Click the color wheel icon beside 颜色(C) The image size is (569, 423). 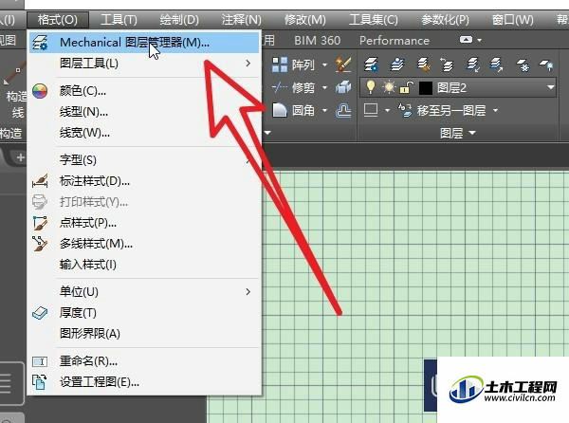40,91
